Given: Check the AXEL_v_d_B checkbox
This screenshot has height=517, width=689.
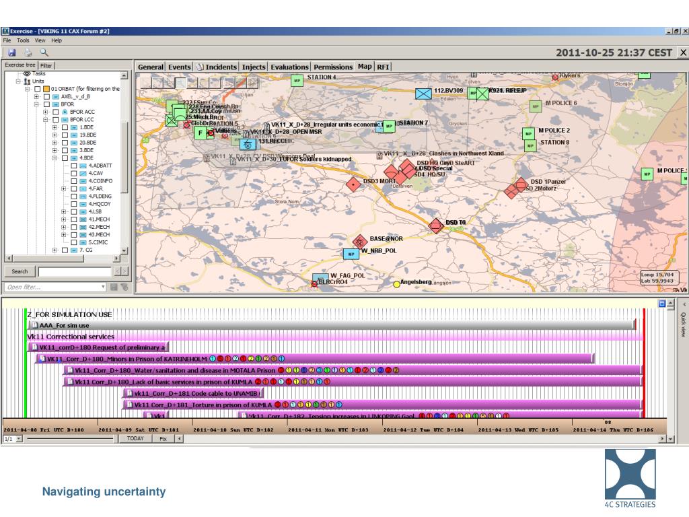Looking at the screenshot, I should [x=46, y=97].
